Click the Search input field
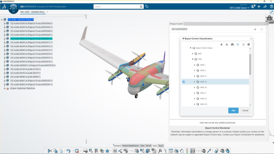This screenshot has height=154, width=274. pyautogui.click(x=116, y=7)
